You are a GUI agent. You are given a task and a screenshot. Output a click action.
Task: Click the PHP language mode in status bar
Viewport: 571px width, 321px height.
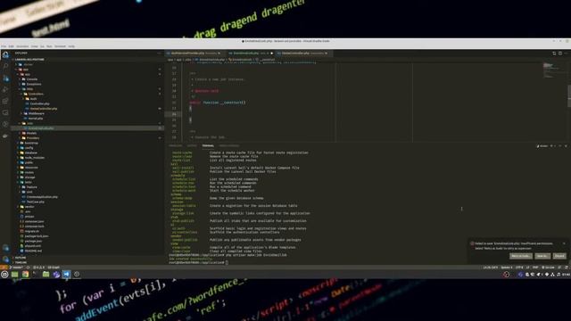(535, 267)
